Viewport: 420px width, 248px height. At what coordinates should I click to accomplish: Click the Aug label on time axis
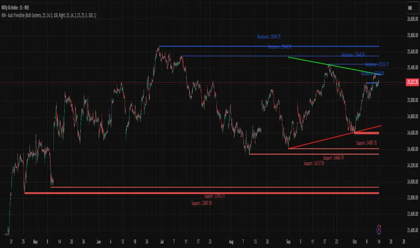click(231, 242)
